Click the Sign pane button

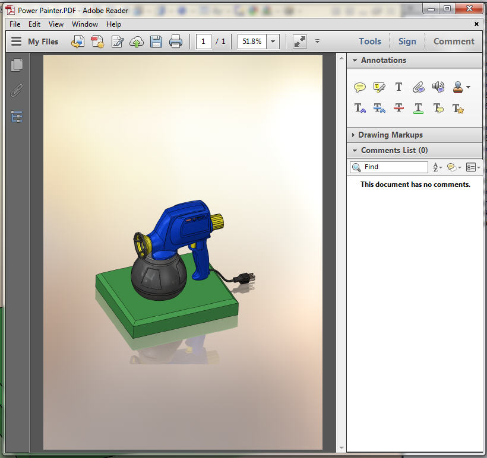pyautogui.click(x=407, y=42)
